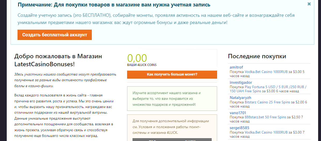View investigador's profile
Viewport: 321px width, 141px height.
pyautogui.click(x=241, y=82)
